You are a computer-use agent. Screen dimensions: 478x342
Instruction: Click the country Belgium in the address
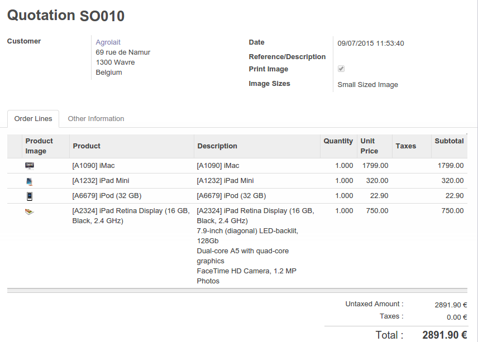[x=109, y=73]
